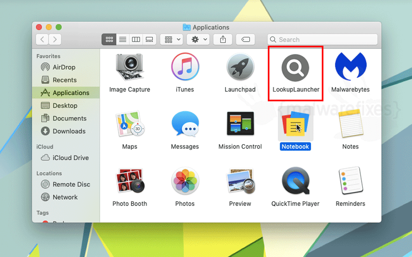Select the Launchpad rocket icon
412x257 pixels.
(x=240, y=66)
